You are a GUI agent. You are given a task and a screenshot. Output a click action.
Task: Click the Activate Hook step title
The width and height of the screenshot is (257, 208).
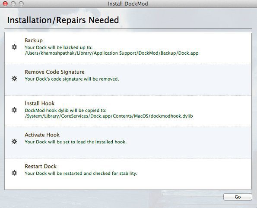(x=42, y=135)
